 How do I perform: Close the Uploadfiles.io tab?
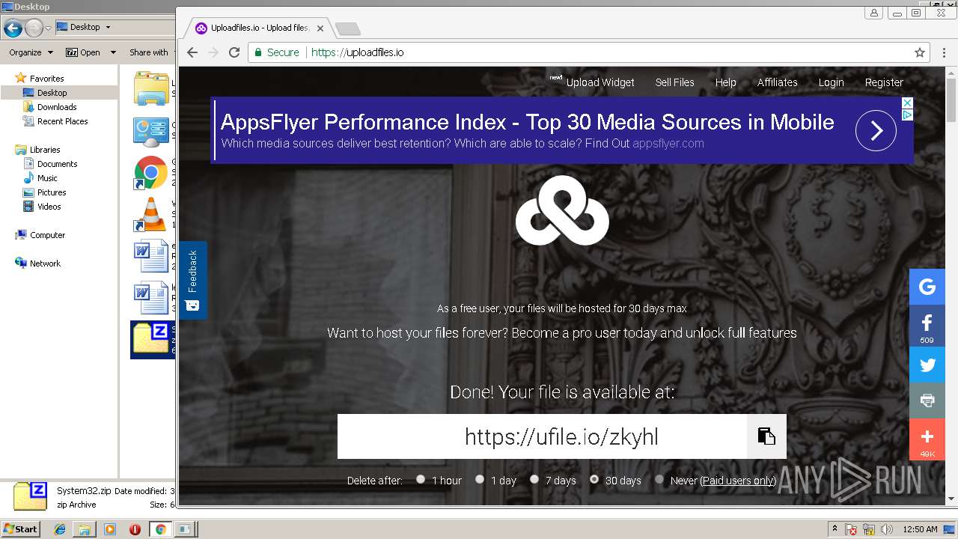(x=320, y=28)
